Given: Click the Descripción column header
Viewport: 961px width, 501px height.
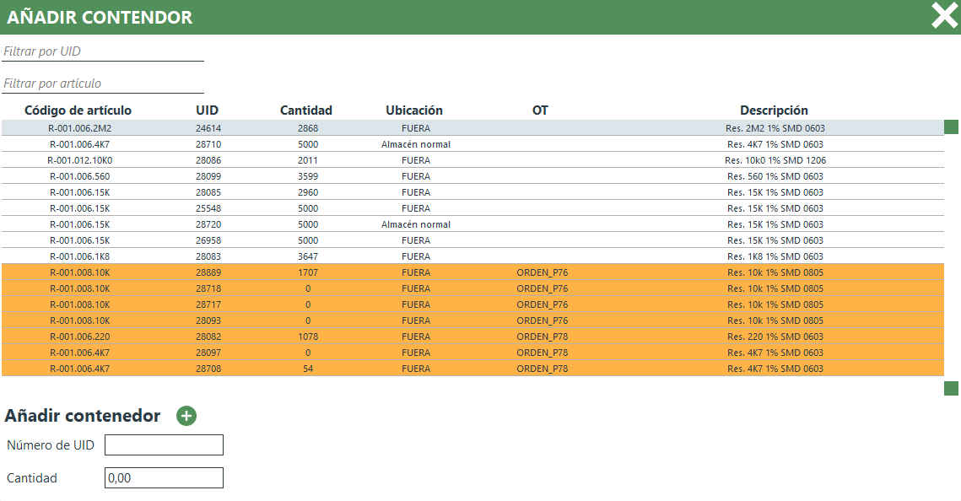Looking at the screenshot, I should 774,110.
